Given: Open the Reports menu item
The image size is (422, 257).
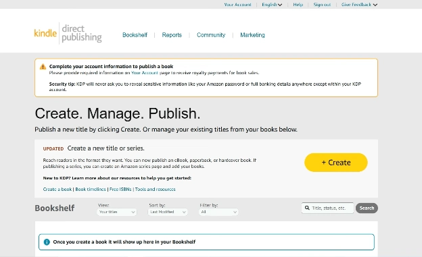Looking at the screenshot, I should click(x=172, y=35).
